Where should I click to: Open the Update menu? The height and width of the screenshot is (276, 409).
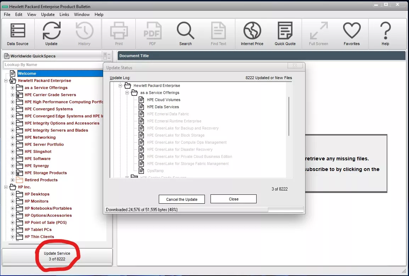click(x=48, y=14)
